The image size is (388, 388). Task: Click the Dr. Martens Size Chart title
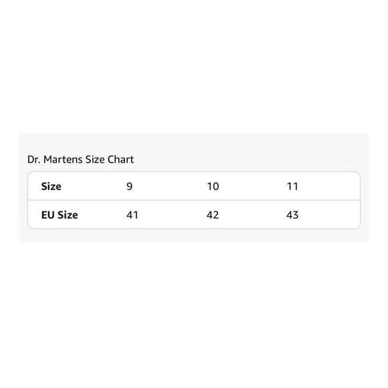[x=80, y=159]
